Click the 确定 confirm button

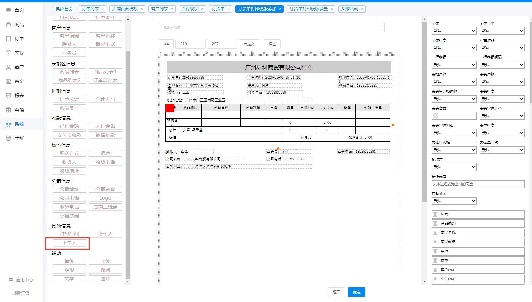356,292
